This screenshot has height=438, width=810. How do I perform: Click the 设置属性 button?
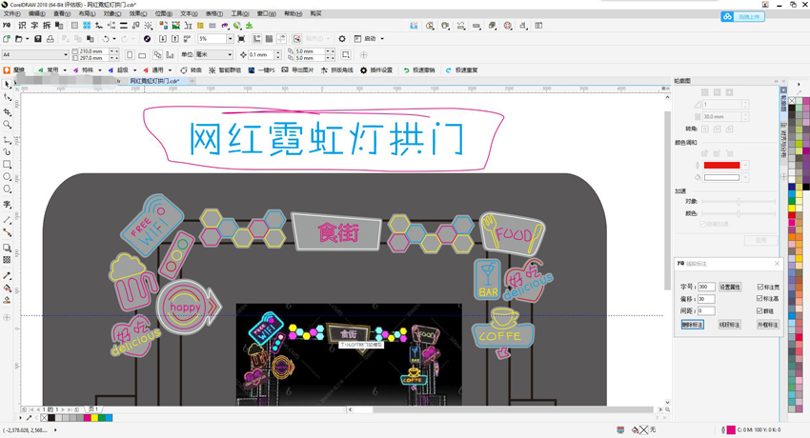coord(729,287)
